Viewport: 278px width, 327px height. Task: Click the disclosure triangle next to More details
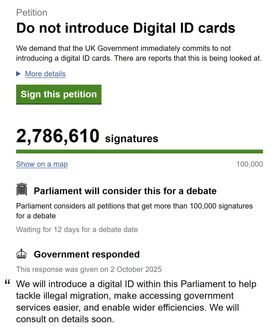pos(18,74)
